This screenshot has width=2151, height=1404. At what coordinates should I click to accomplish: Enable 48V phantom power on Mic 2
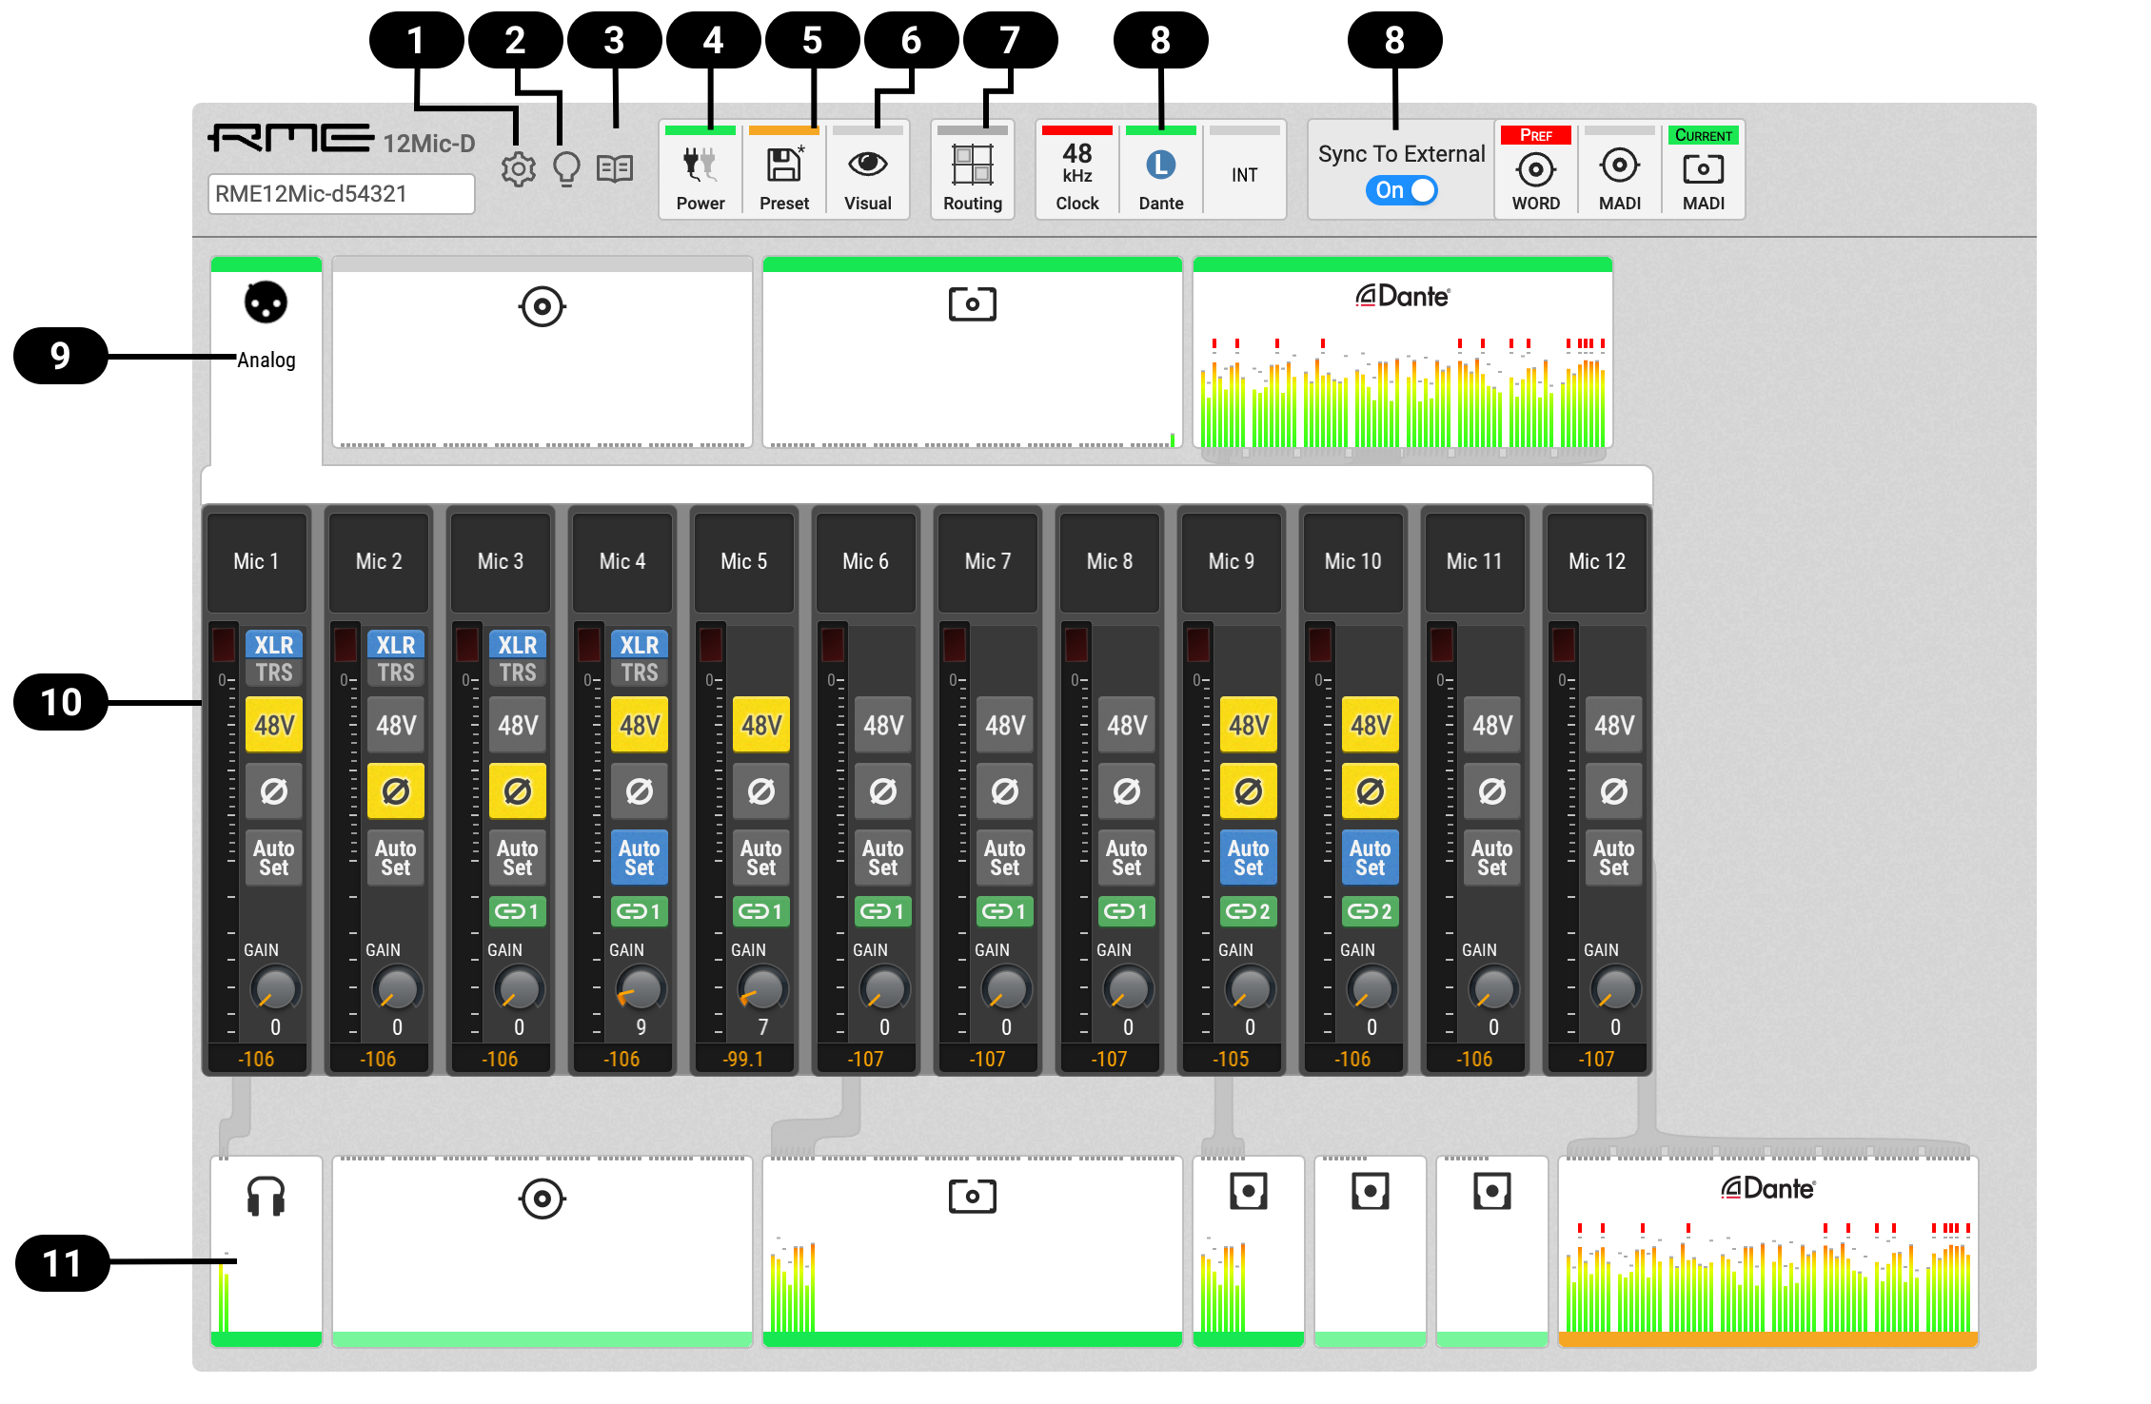[x=396, y=726]
